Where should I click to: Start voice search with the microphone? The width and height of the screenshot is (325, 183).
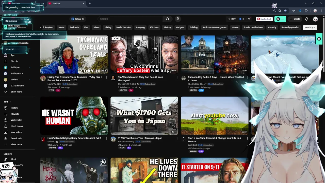(x=178, y=19)
